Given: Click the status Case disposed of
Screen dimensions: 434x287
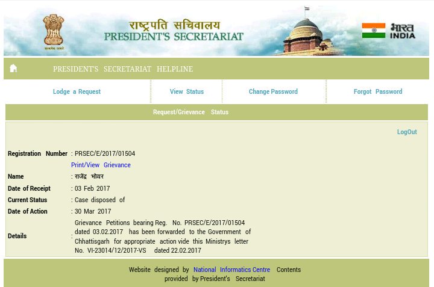Looking at the screenshot, I should pyautogui.click(x=99, y=200).
